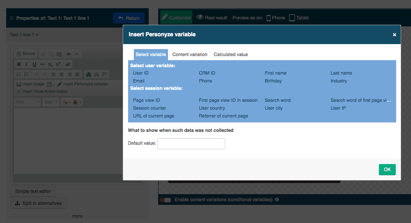Open the text color picker
The height and width of the screenshot is (223, 411).
[x=66, y=102]
